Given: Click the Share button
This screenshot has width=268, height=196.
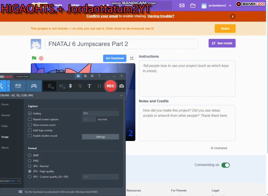Looking at the screenshot, I should [225, 29].
